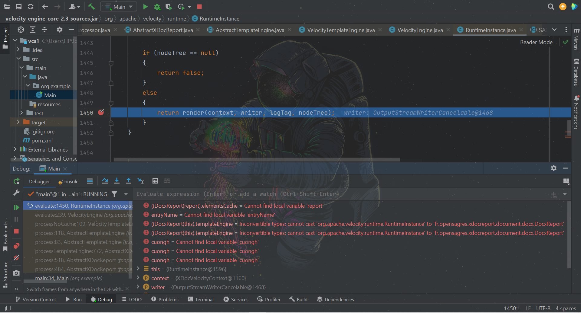This screenshot has width=581, height=313.
Task: Open Debug panel settings gear
Action: tap(554, 168)
